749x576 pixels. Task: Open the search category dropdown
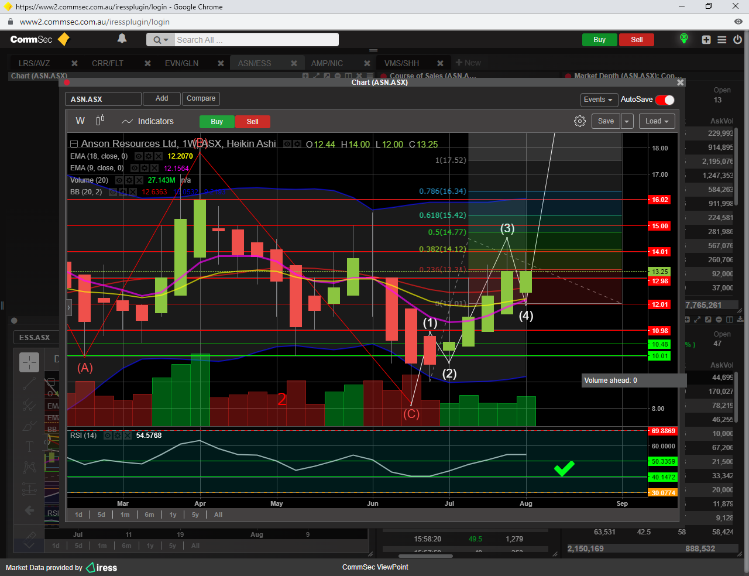pyautogui.click(x=160, y=40)
